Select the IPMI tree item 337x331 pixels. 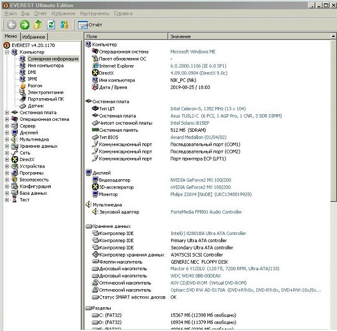pyautogui.click(x=32, y=79)
